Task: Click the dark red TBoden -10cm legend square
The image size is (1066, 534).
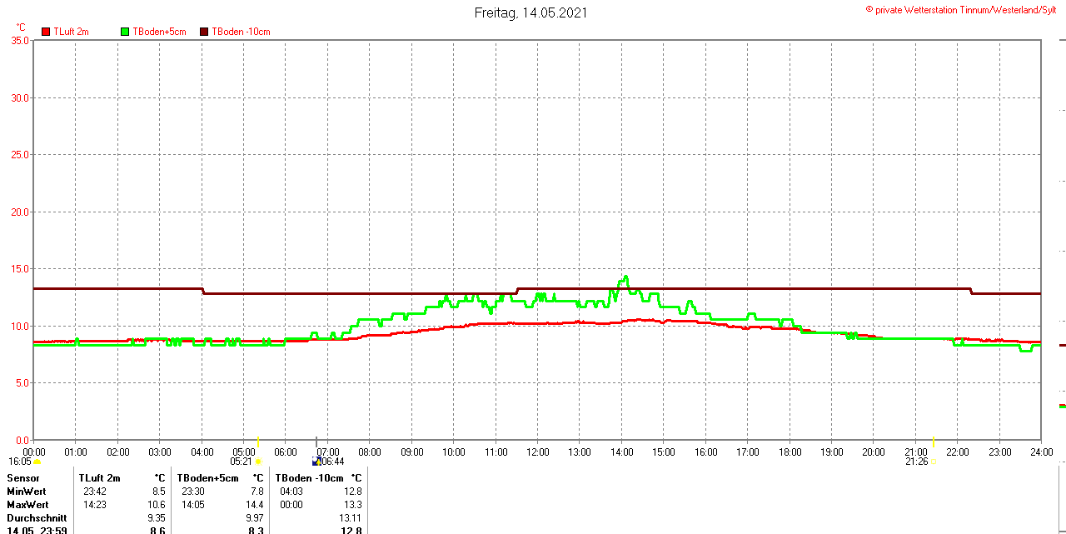Action: tap(204, 32)
